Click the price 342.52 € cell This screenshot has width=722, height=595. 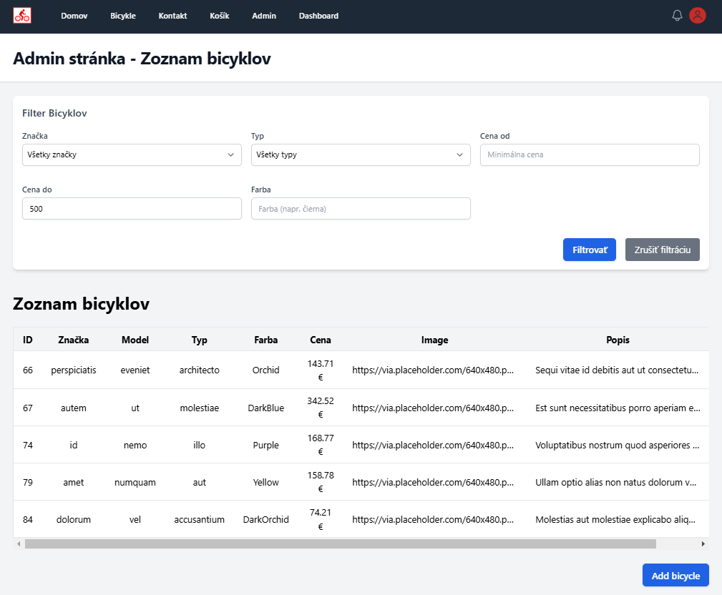tap(321, 408)
